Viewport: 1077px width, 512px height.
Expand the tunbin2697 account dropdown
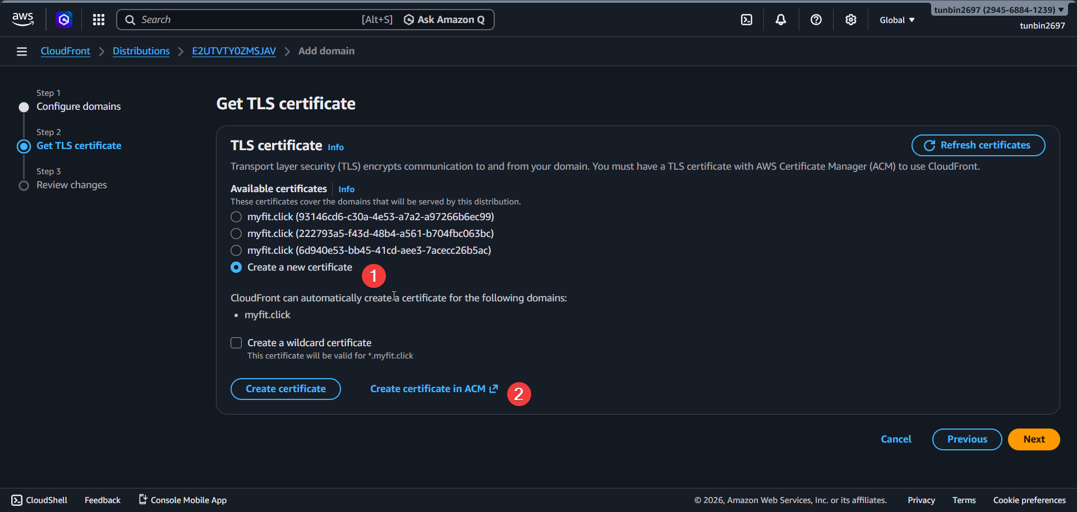(998, 9)
